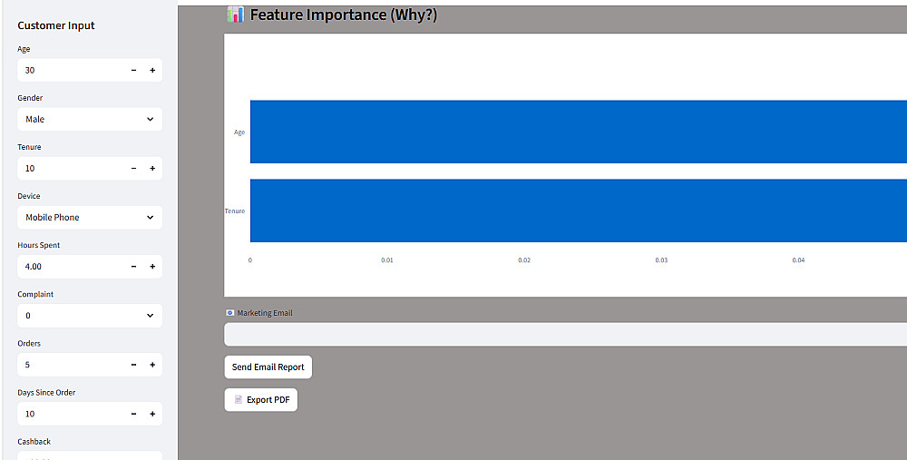
Task: Click plus for Days Since Order
Action: 152,414
